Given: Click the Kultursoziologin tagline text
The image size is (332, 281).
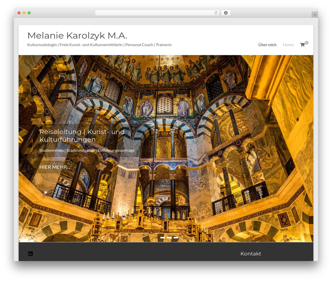Looking at the screenshot, I should point(99,45).
